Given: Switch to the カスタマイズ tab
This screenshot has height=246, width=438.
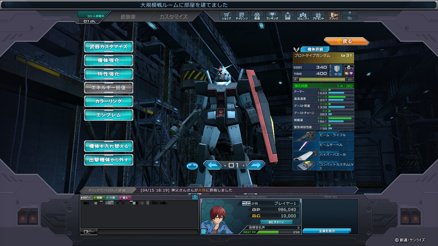Looking at the screenshot, I should click(173, 17).
